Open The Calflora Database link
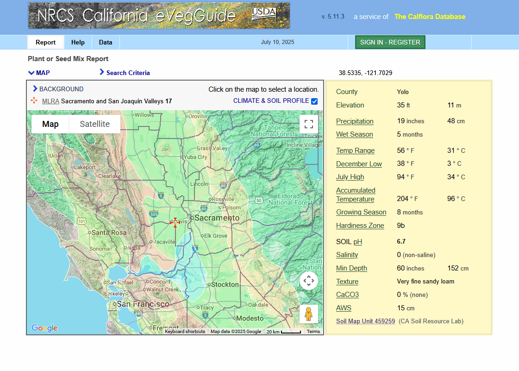The width and height of the screenshot is (519, 371). [x=430, y=17]
